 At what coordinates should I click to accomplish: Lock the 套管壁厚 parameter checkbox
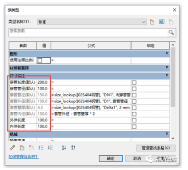pyautogui.click(x=134, y=108)
